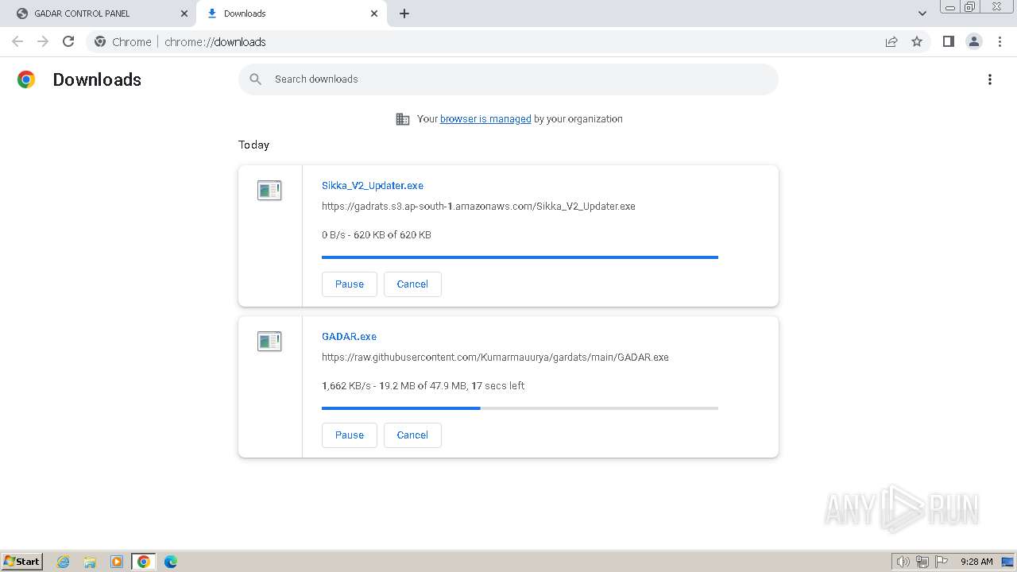1017x572 pixels.
Task: Bookmark this page with the star icon
Action: coord(917,41)
